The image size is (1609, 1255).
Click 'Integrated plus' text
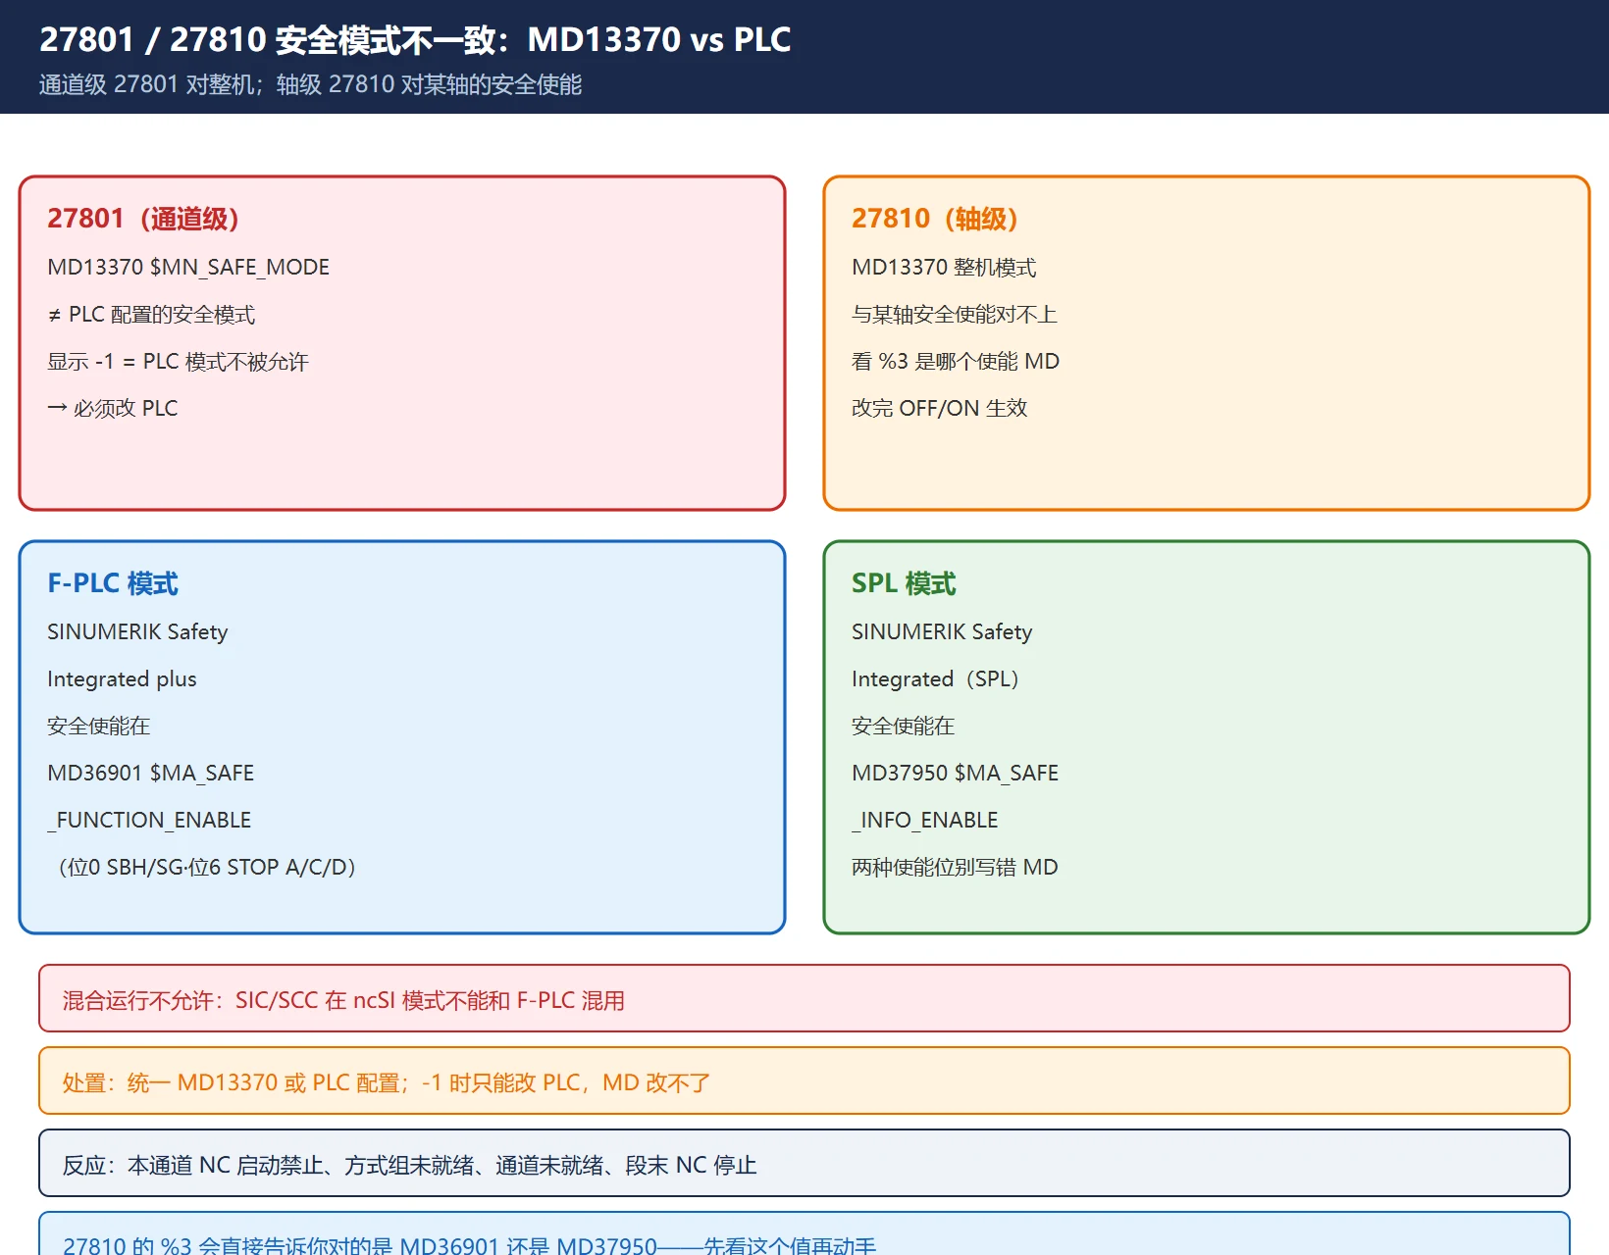pyautogui.click(x=122, y=678)
